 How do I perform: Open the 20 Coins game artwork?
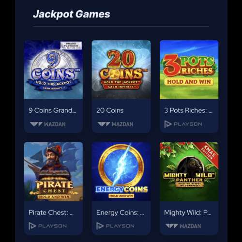(121, 70)
